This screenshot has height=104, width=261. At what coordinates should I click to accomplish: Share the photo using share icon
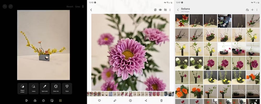[x=146, y=100]
